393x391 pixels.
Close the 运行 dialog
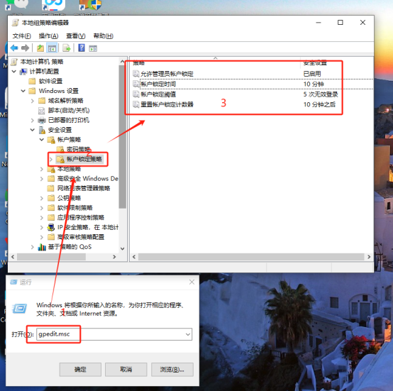[x=192, y=282]
